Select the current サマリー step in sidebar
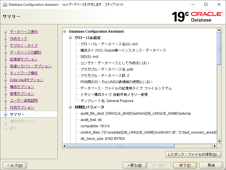This screenshot has width=226, height=170. (x=17, y=114)
